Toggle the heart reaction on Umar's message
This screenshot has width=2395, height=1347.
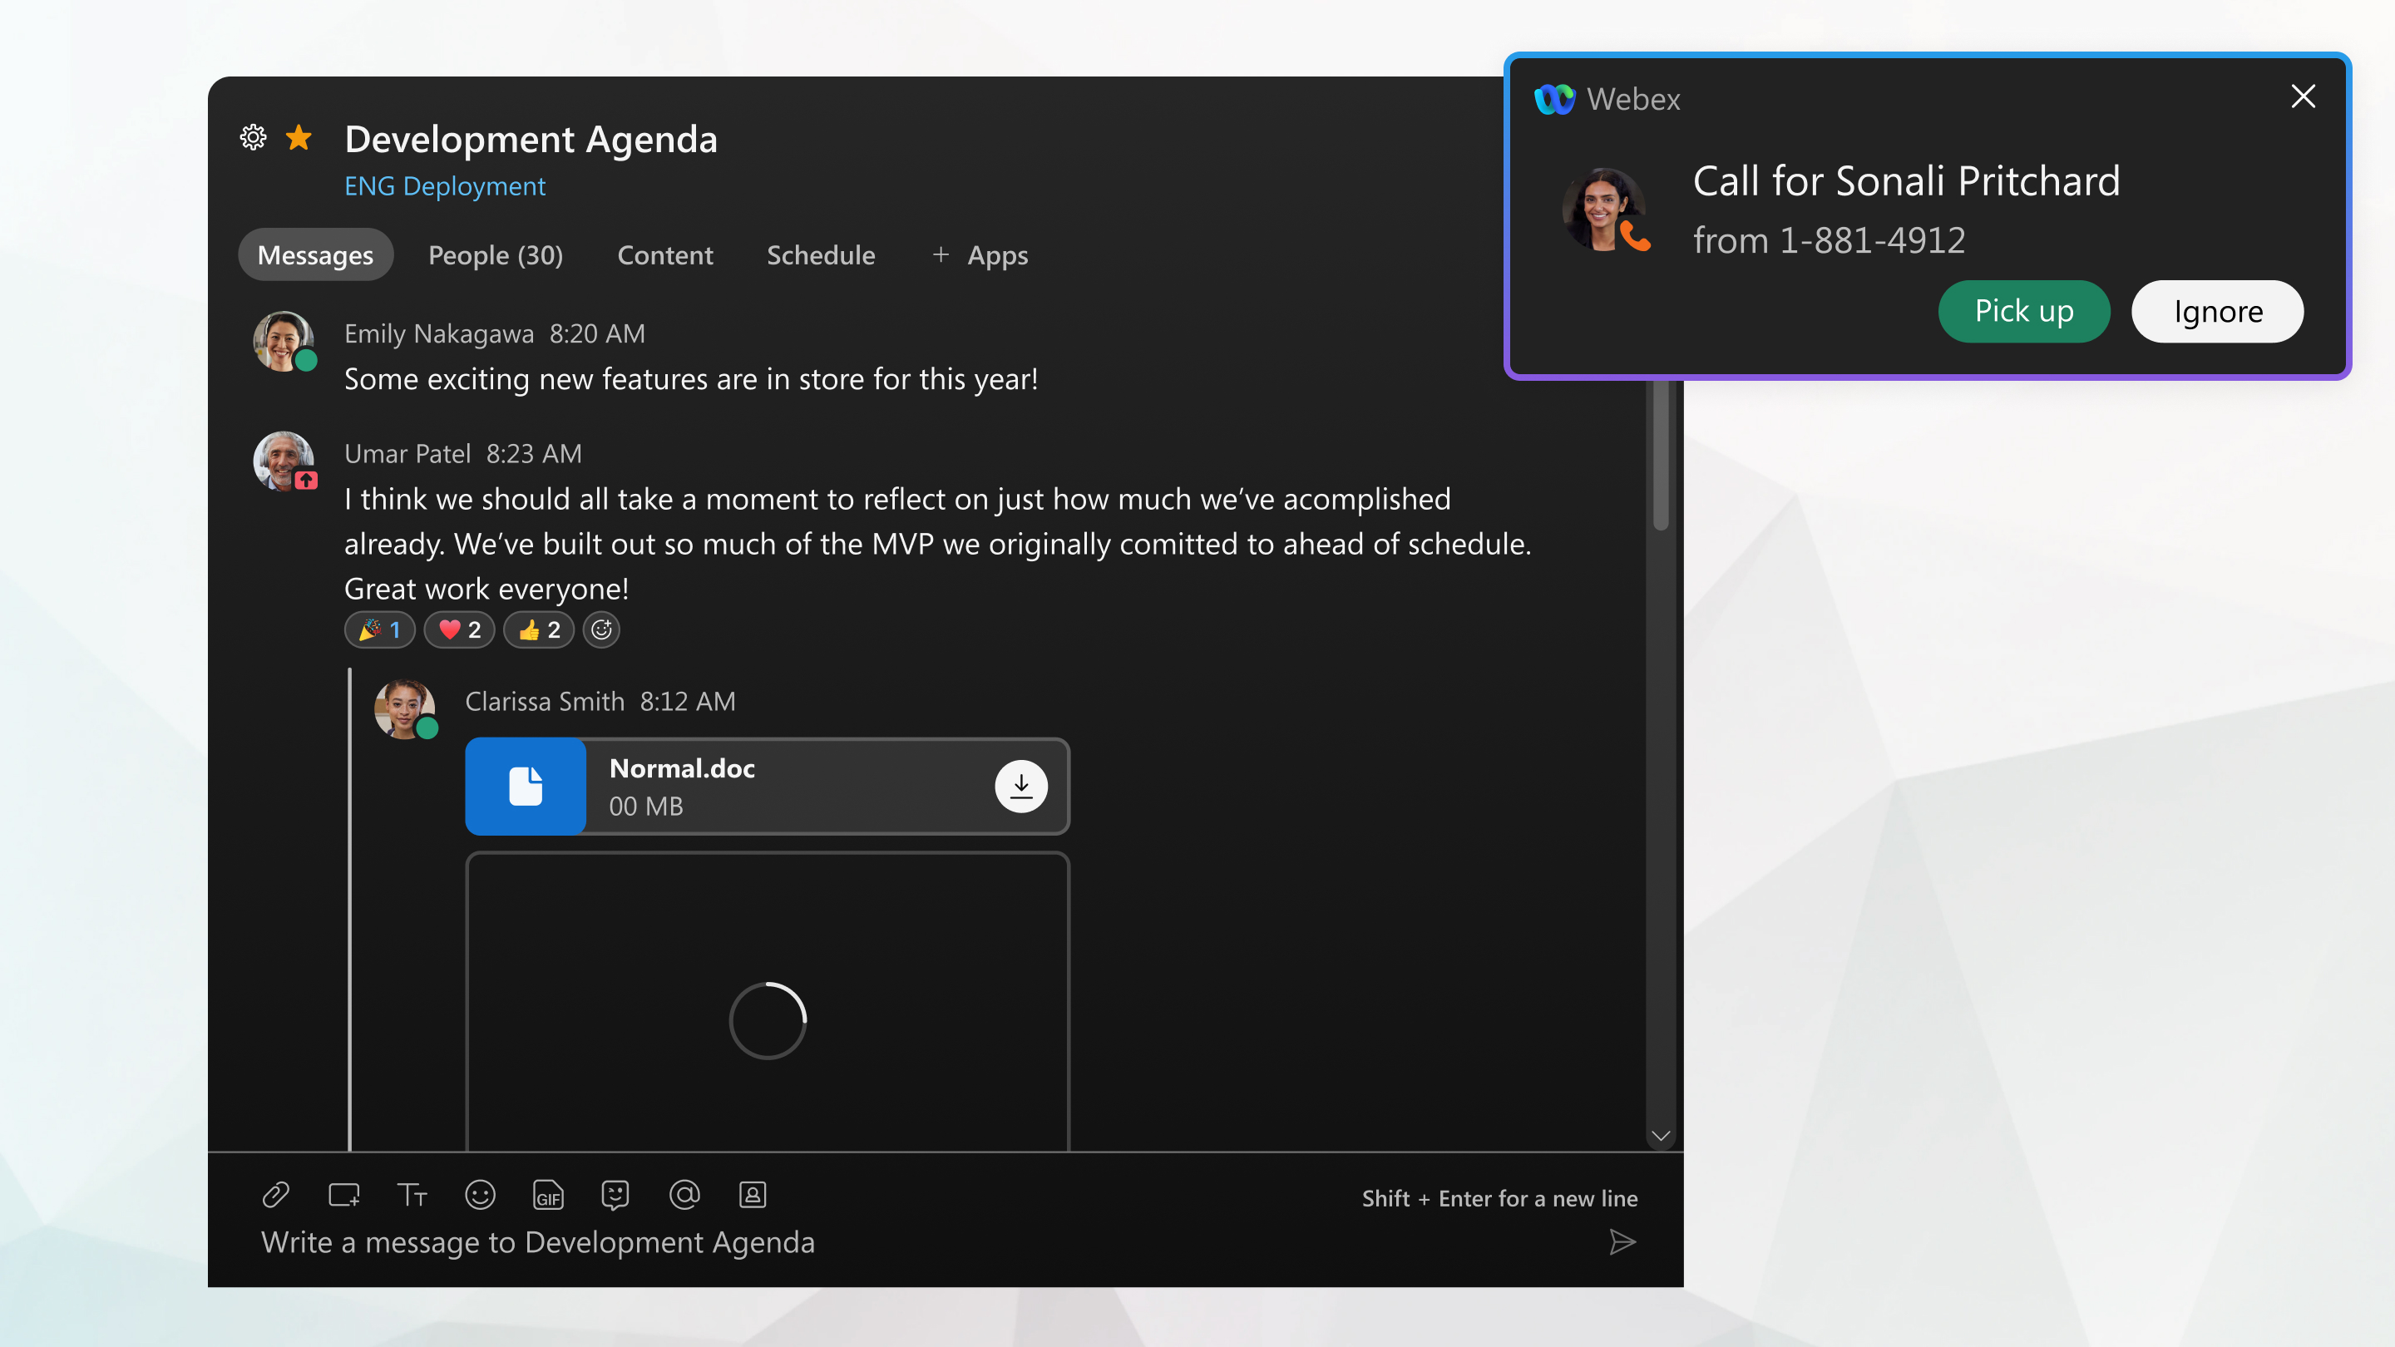[x=457, y=630]
